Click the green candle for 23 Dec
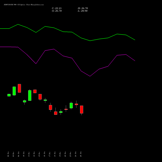Screen dimensions: 162x162 coord(71,106)
